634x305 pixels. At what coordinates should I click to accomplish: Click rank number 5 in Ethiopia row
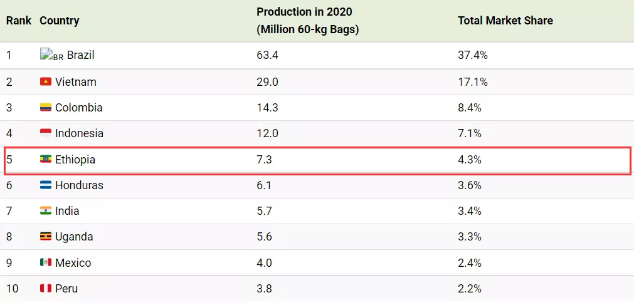[x=9, y=160]
